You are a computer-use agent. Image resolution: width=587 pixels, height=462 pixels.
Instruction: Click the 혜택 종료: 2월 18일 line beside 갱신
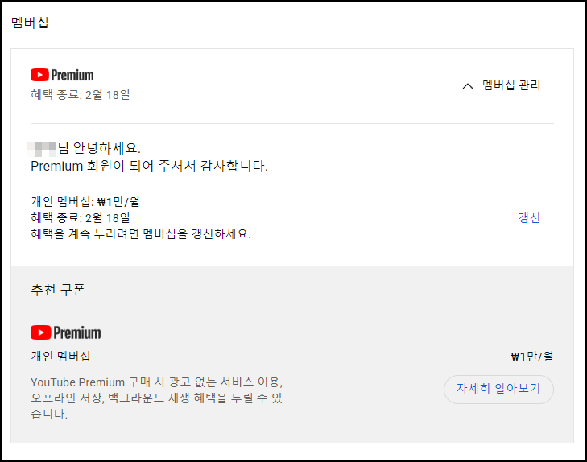click(x=80, y=218)
